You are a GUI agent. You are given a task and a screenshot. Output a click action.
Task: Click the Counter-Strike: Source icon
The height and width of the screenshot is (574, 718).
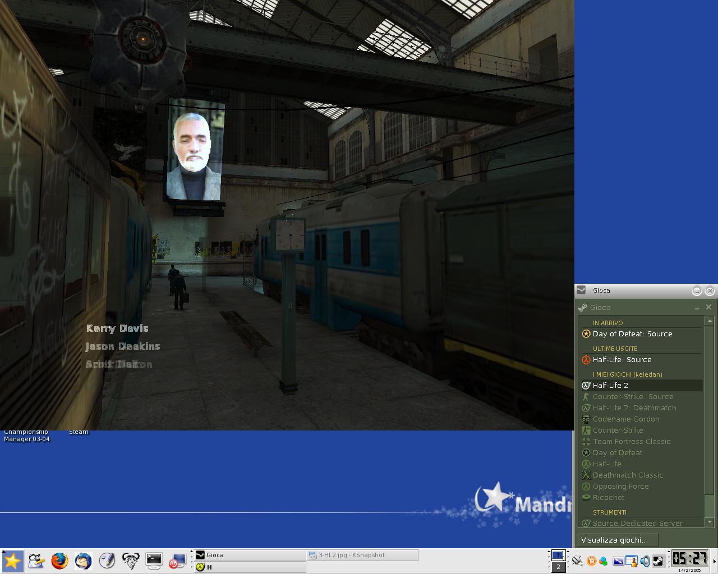coord(586,396)
